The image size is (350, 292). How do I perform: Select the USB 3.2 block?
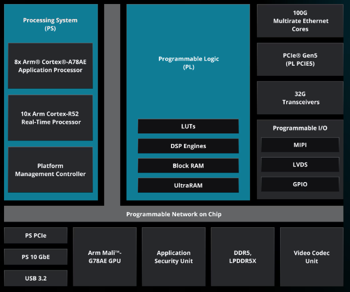[x=36, y=278]
